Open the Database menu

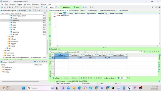pyautogui.click(x=35, y=4)
